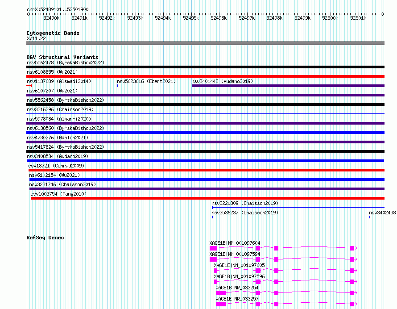Image resolution: width=397 pixels, height=309 pixels.
Task: Click the black bar under nsv5562458
Action: [x=205, y=104]
